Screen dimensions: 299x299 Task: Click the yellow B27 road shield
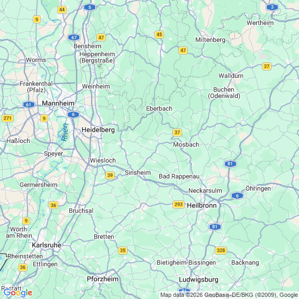[x=267, y=66]
